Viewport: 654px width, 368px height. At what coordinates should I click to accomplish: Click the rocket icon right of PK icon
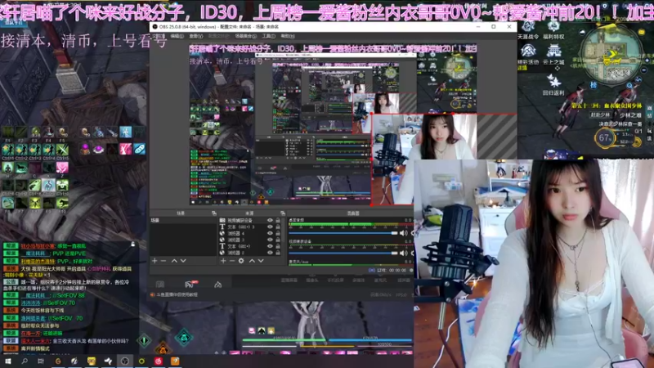coord(218,285)
